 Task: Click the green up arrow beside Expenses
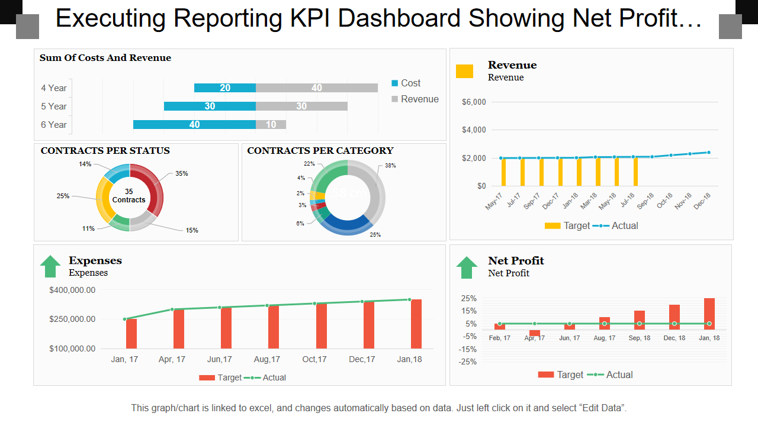click(50, 266)
